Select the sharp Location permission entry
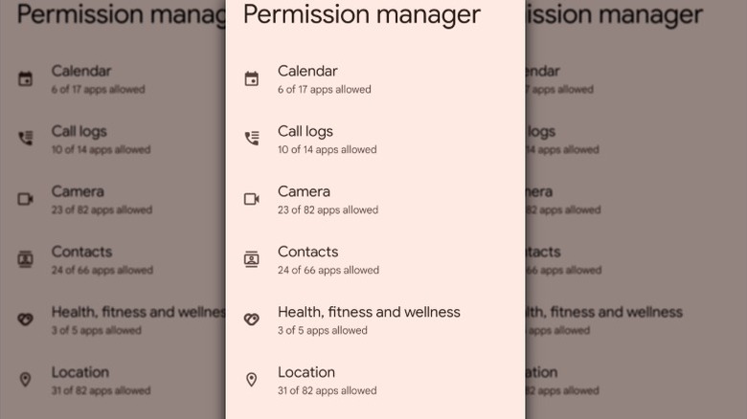 pyautogui.click(x=306, y=372)
